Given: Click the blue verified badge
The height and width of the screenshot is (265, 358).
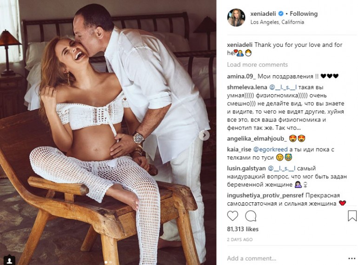Looking at the screenshot, I should pos(281,14).
